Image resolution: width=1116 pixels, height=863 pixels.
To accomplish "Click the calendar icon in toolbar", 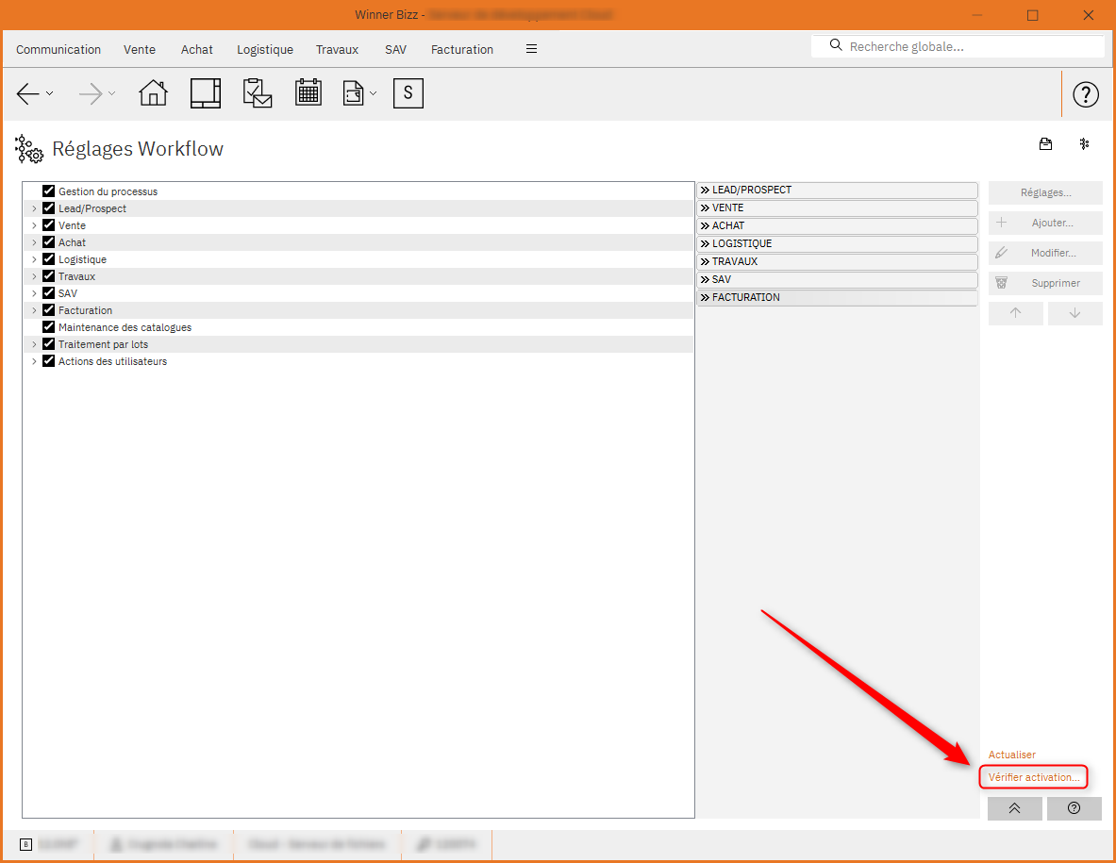I will tap(308, 93).
